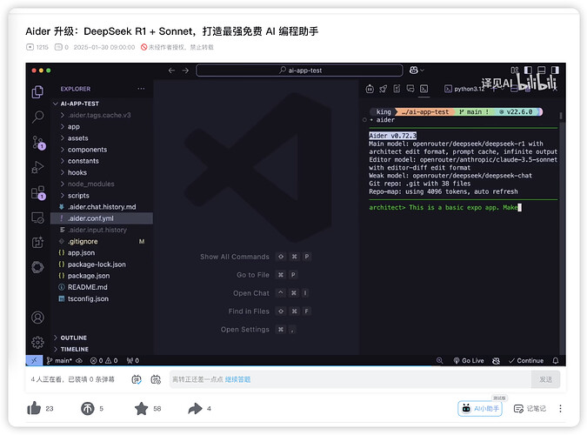
Task: Expand the TIMELINE section
Action: (x=75, y=349)
